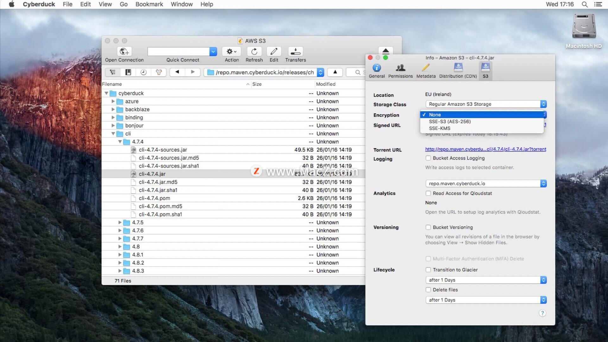Collapse the cli folder
The image size is (608, 342).
coord(113,134)
